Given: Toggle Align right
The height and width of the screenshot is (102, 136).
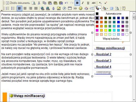Looking at the screenshot, I should [x=30, y=8].
